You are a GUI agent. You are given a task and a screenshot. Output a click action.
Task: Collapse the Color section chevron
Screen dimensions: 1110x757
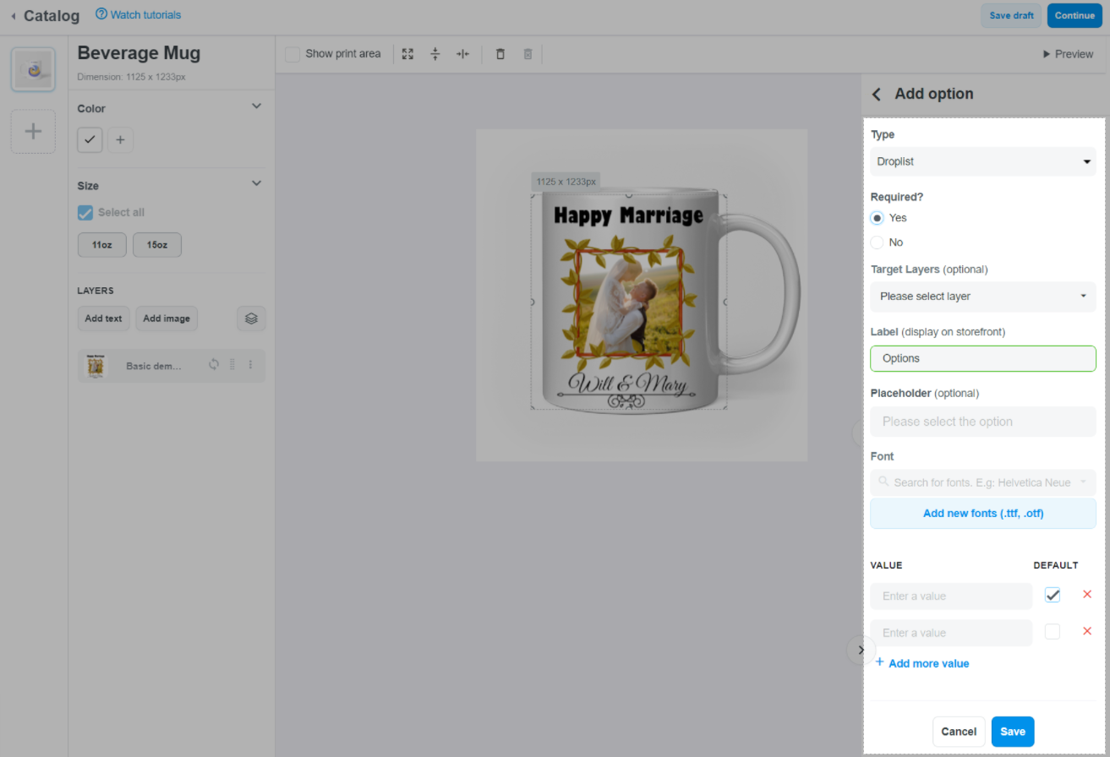[257, 106]
